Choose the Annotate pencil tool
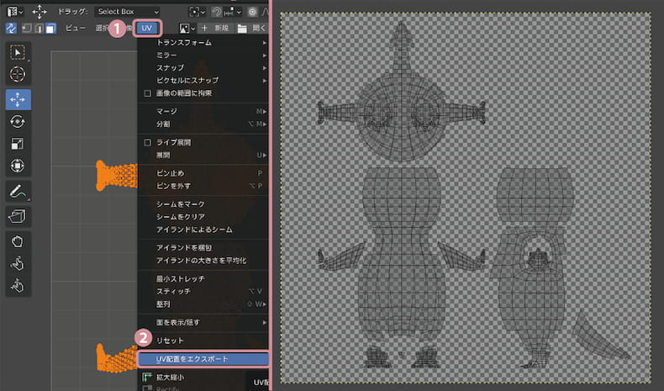This screenshot has height=391, width=664. point(18,191)
